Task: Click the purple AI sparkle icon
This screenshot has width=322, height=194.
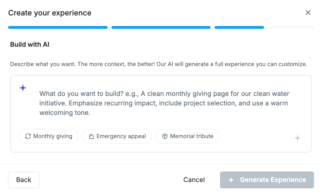Action: [x=23, y=88]
